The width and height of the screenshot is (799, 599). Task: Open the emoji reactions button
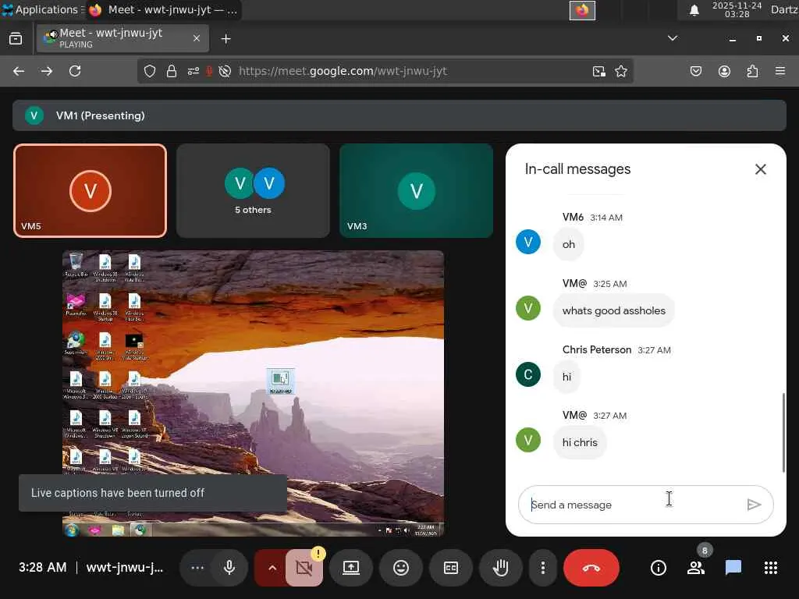pos(401,568)
